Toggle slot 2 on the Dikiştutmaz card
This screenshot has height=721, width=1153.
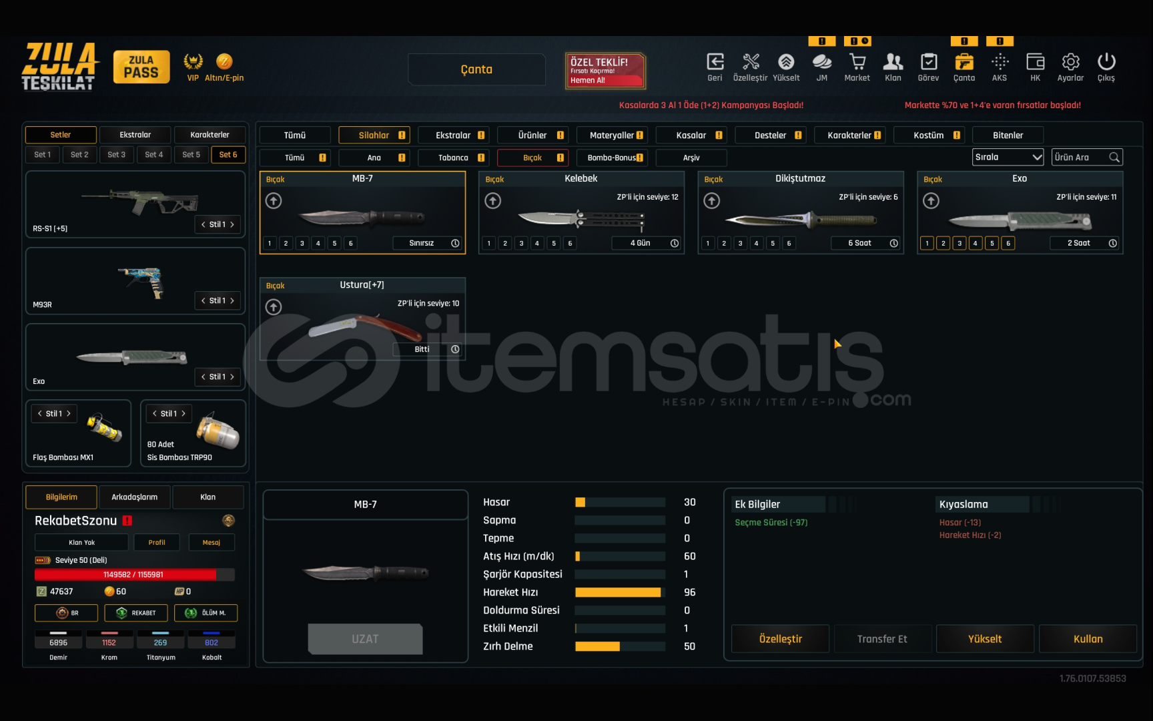point(724,243)
